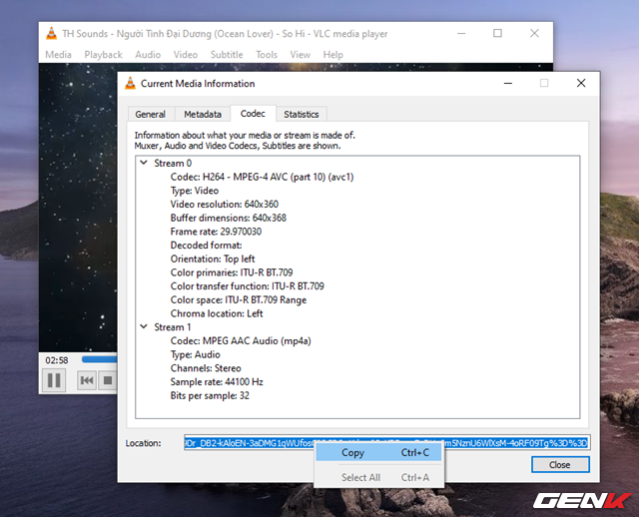
Task: Click the VLC seek progress bar
Action: (100, 359)
